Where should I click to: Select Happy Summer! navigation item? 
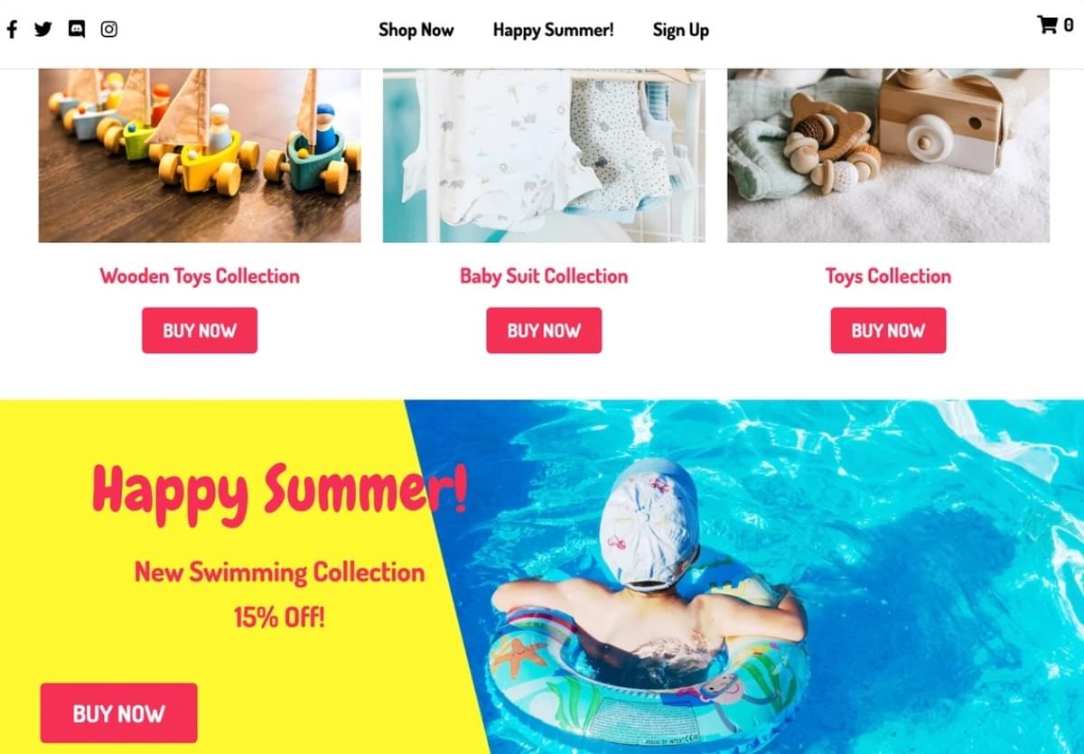click(x=553, y=30)
